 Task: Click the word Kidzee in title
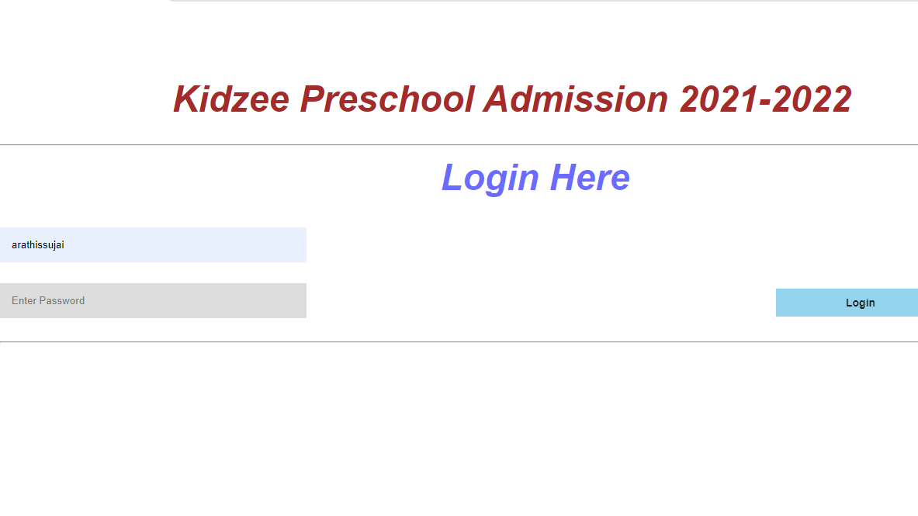click(231, 99)
